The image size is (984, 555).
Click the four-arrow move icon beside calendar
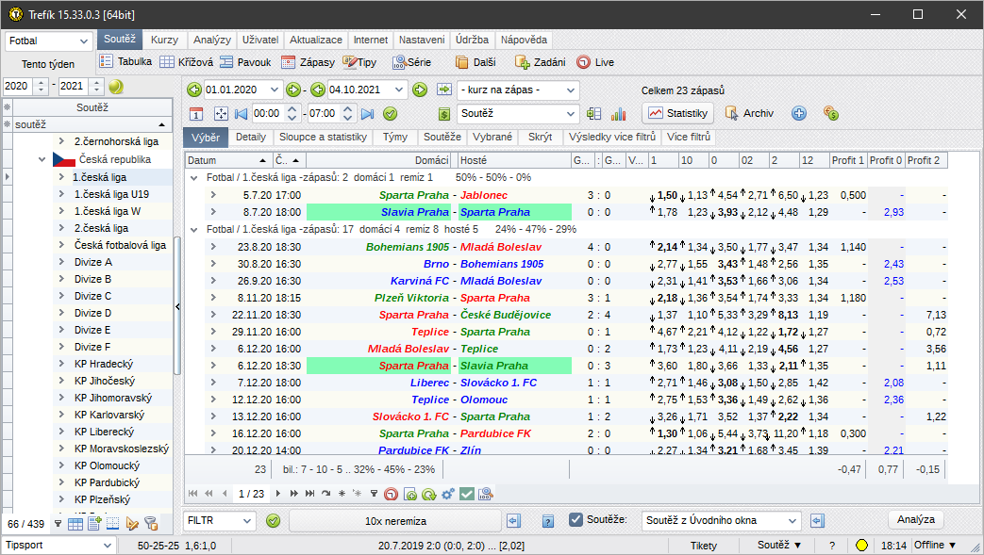[221, 113]
